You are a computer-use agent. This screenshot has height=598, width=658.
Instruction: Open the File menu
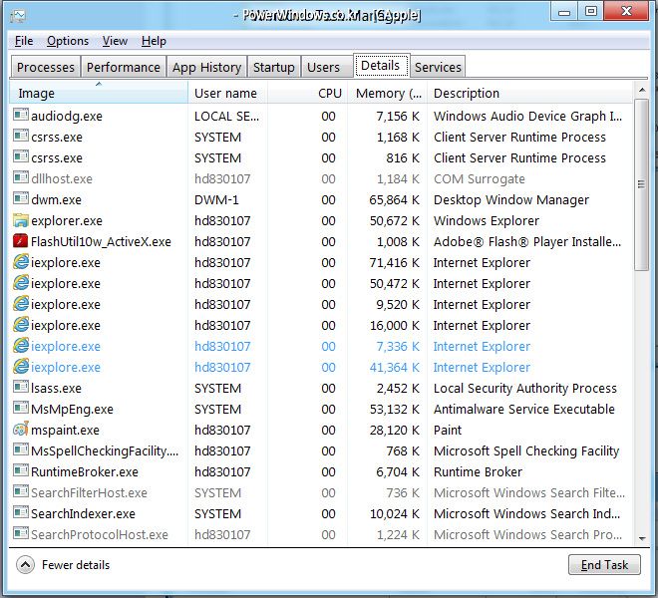coord(24,41)
